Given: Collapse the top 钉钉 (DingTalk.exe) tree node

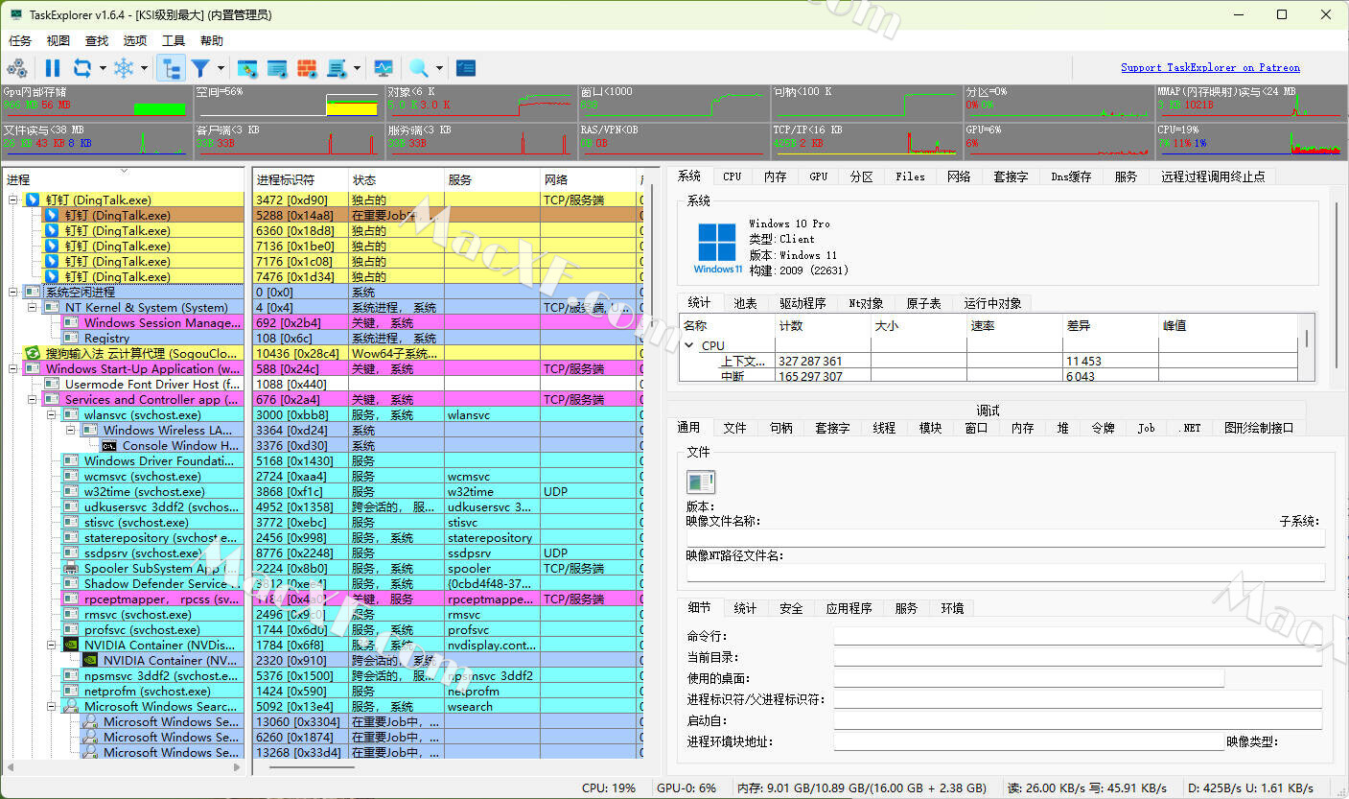Looking at the screenshot, I should tap(13, 200).
